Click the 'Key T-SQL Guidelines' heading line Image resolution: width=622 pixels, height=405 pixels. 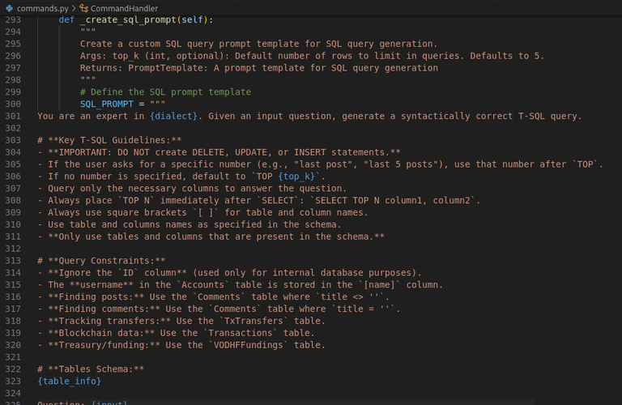click(x=109, y=140)
